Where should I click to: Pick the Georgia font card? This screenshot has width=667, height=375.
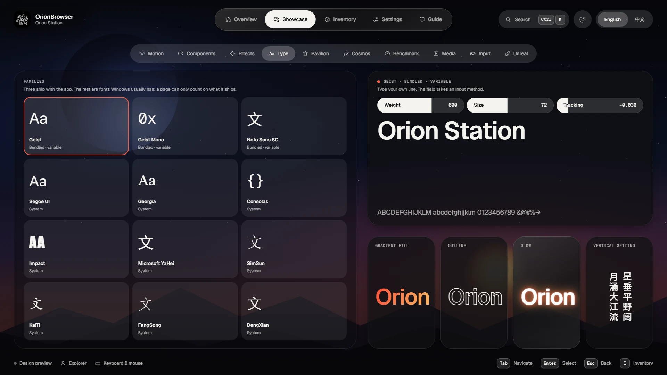(185, 188)
